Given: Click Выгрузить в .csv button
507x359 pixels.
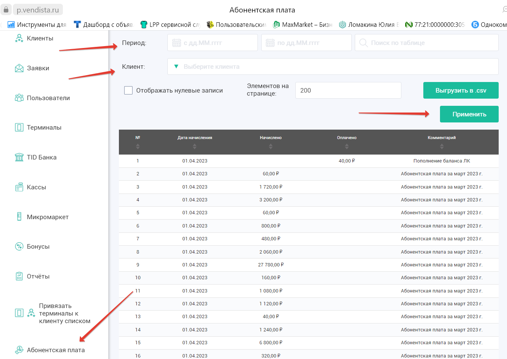Looking at the screenshot, I should pyautogui.click(x=461, y=90).
